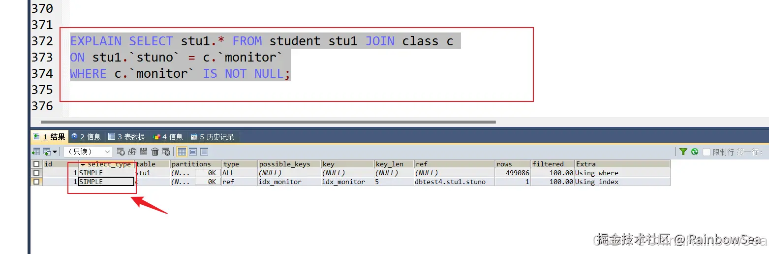Viewport: 769px width, 254px height.
Task: Click the save changes floppy icon
Action: point(144,151)
